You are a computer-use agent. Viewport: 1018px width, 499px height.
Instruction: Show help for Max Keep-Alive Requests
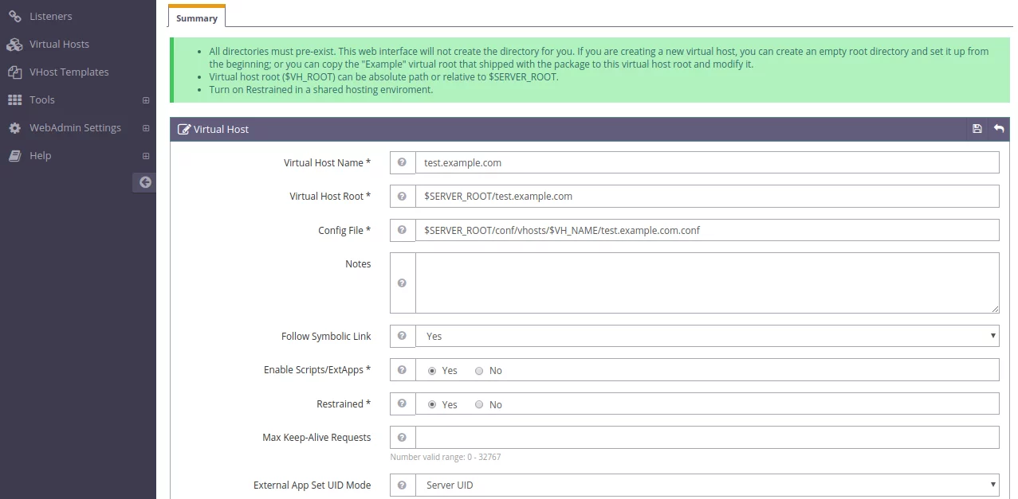[x=403, y=438]
